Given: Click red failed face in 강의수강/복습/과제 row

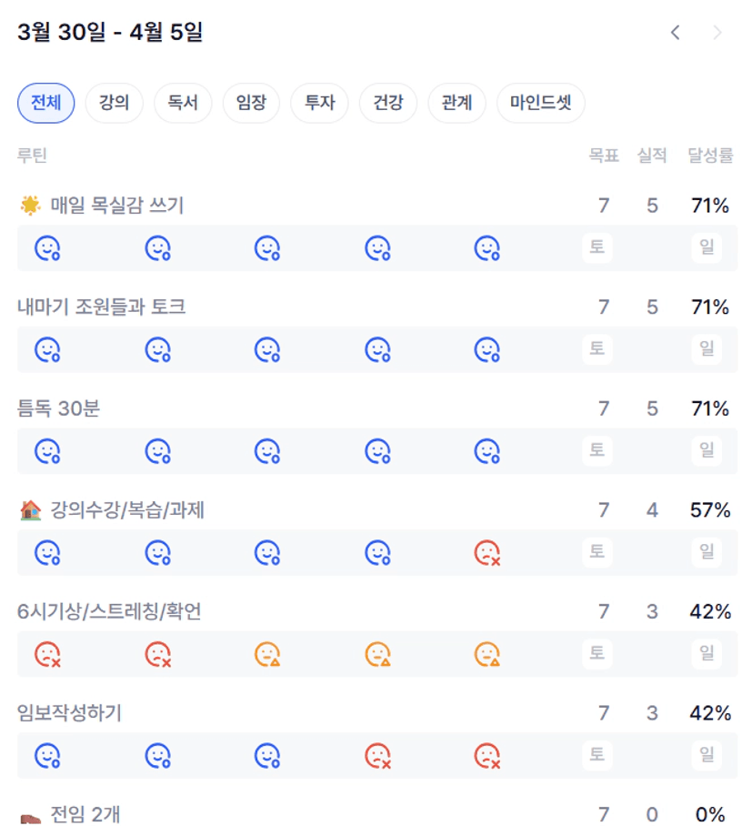Looking at the screenshot, I should click(x=487, y=552).
